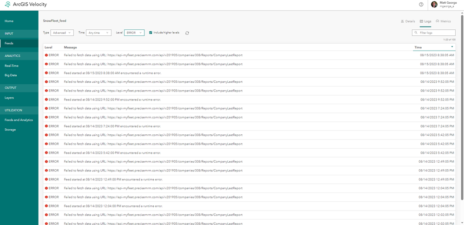
Task: Select Feeds in the sidebar
Action: pyautogui.click(x=9, y=43)
